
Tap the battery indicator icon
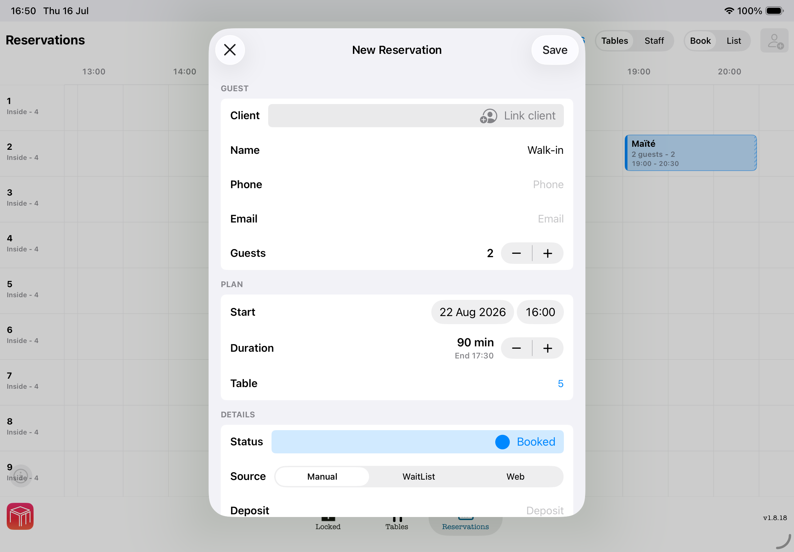tap(774, 11)
